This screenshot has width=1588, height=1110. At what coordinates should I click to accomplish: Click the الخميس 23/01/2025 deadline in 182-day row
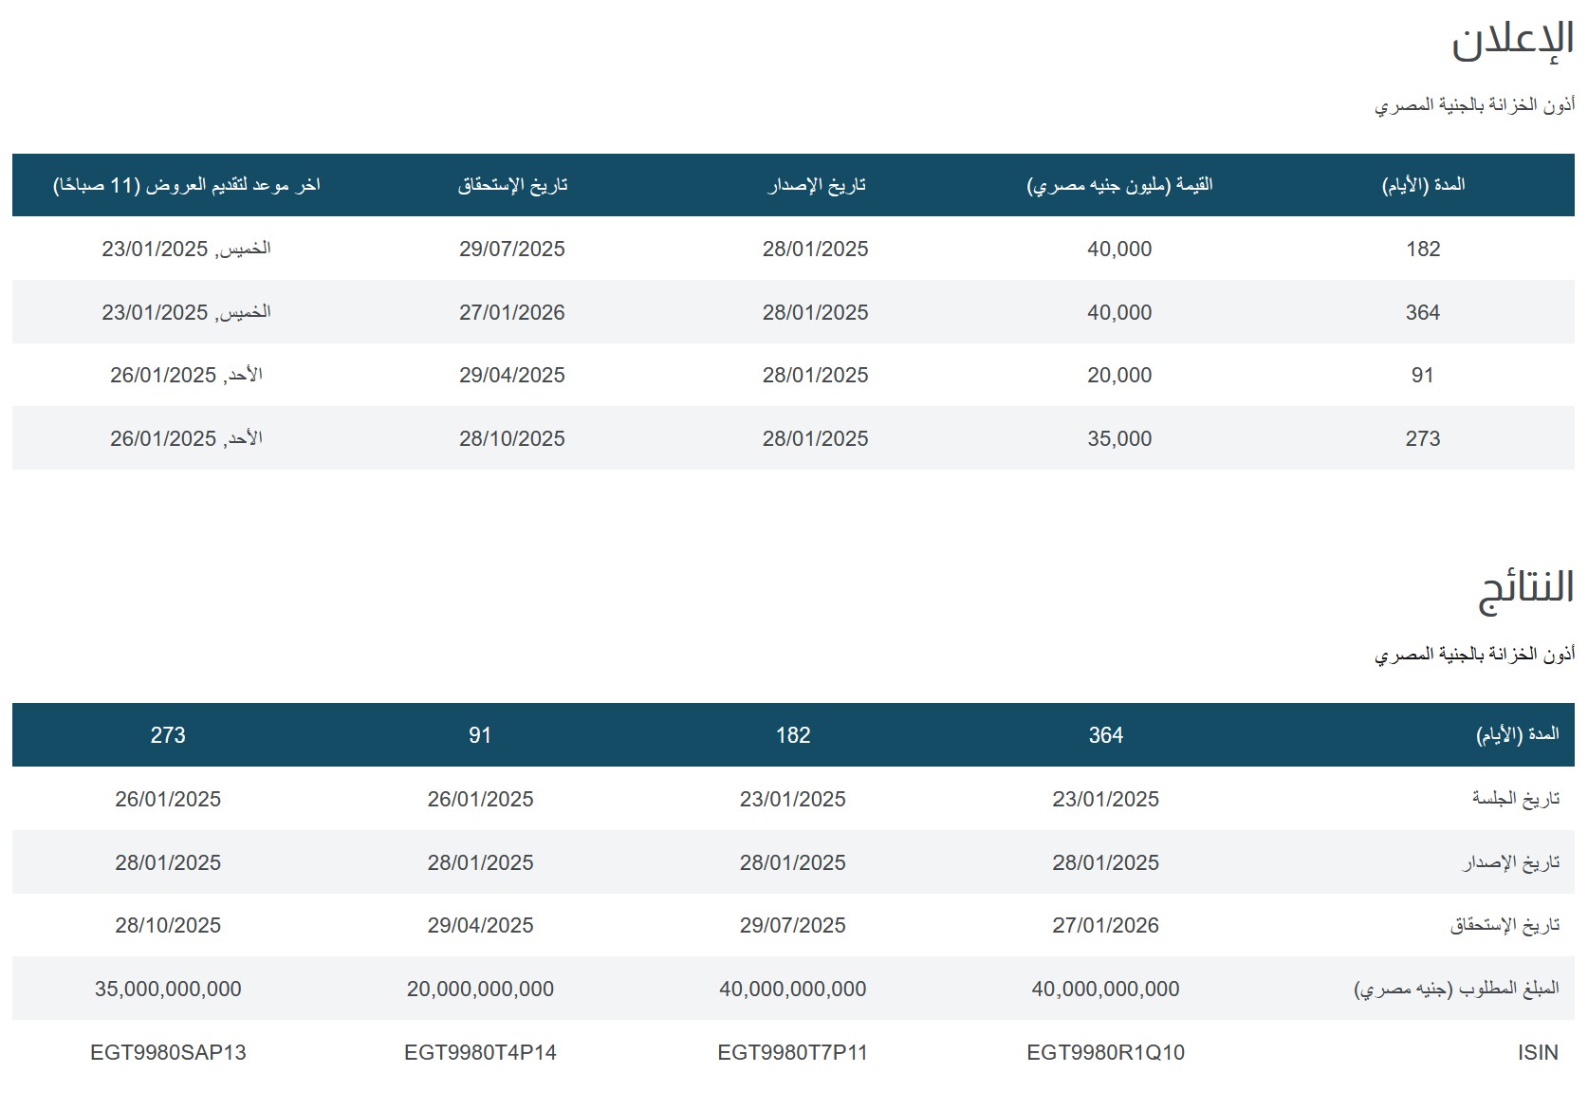tap(187, 249)
